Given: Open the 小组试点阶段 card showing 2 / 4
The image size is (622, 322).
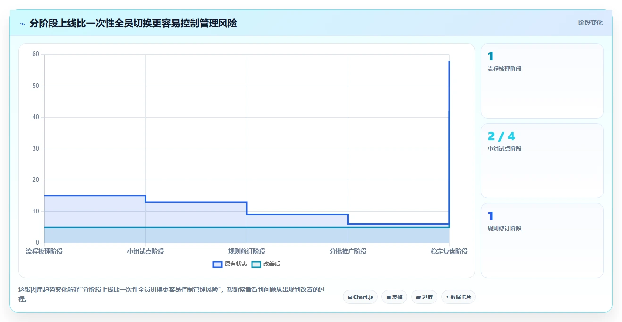Looking at the screenshot, I should 542,161.
